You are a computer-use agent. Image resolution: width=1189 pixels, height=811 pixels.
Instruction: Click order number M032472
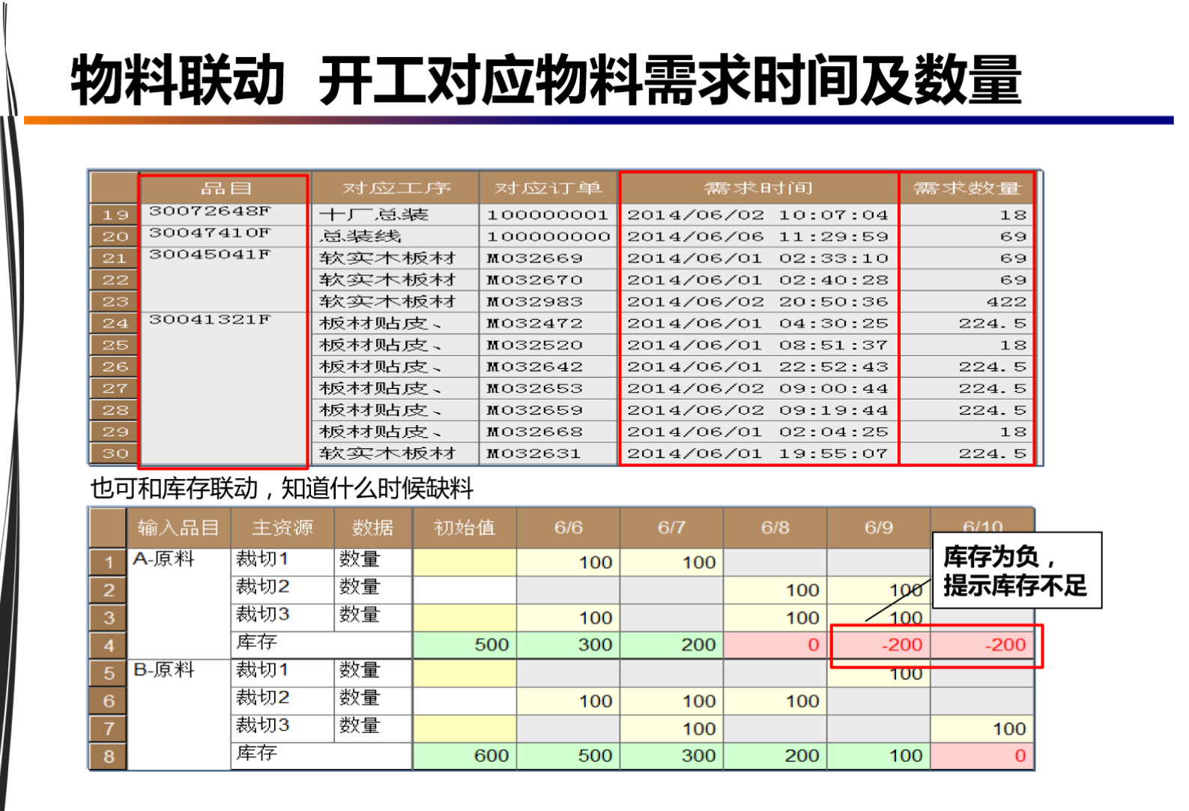pyautogui.click(x=548, y=323)
